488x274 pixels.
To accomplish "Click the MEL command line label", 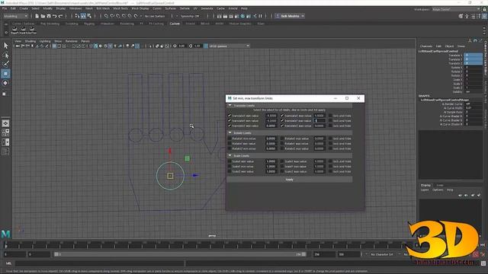I will click(8, 263).
